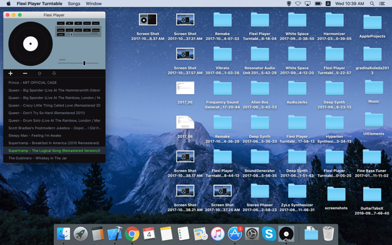Move song up with the up arrow
This screenshot has width=392, height=245.
[39, 73]
